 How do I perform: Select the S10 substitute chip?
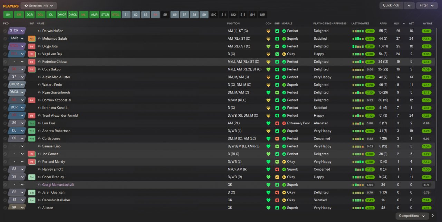tap(214, 15)
